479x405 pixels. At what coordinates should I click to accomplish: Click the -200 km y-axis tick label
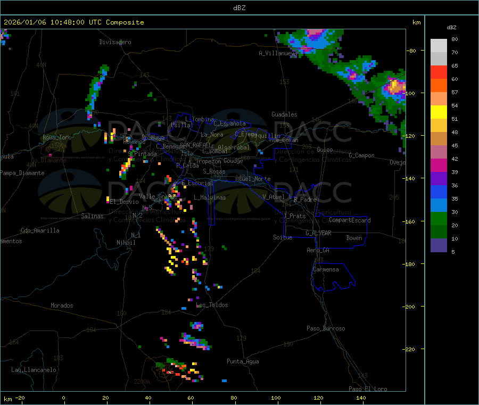pyautogui.click(x=409, y=307)
